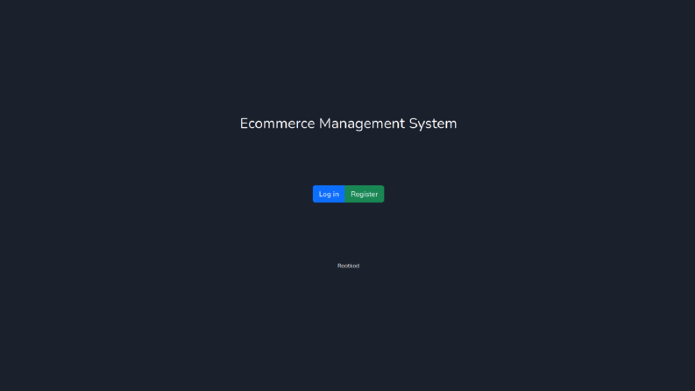
Task: Open the green Register button
Action: pyautogui.click(x=365, y=194)
